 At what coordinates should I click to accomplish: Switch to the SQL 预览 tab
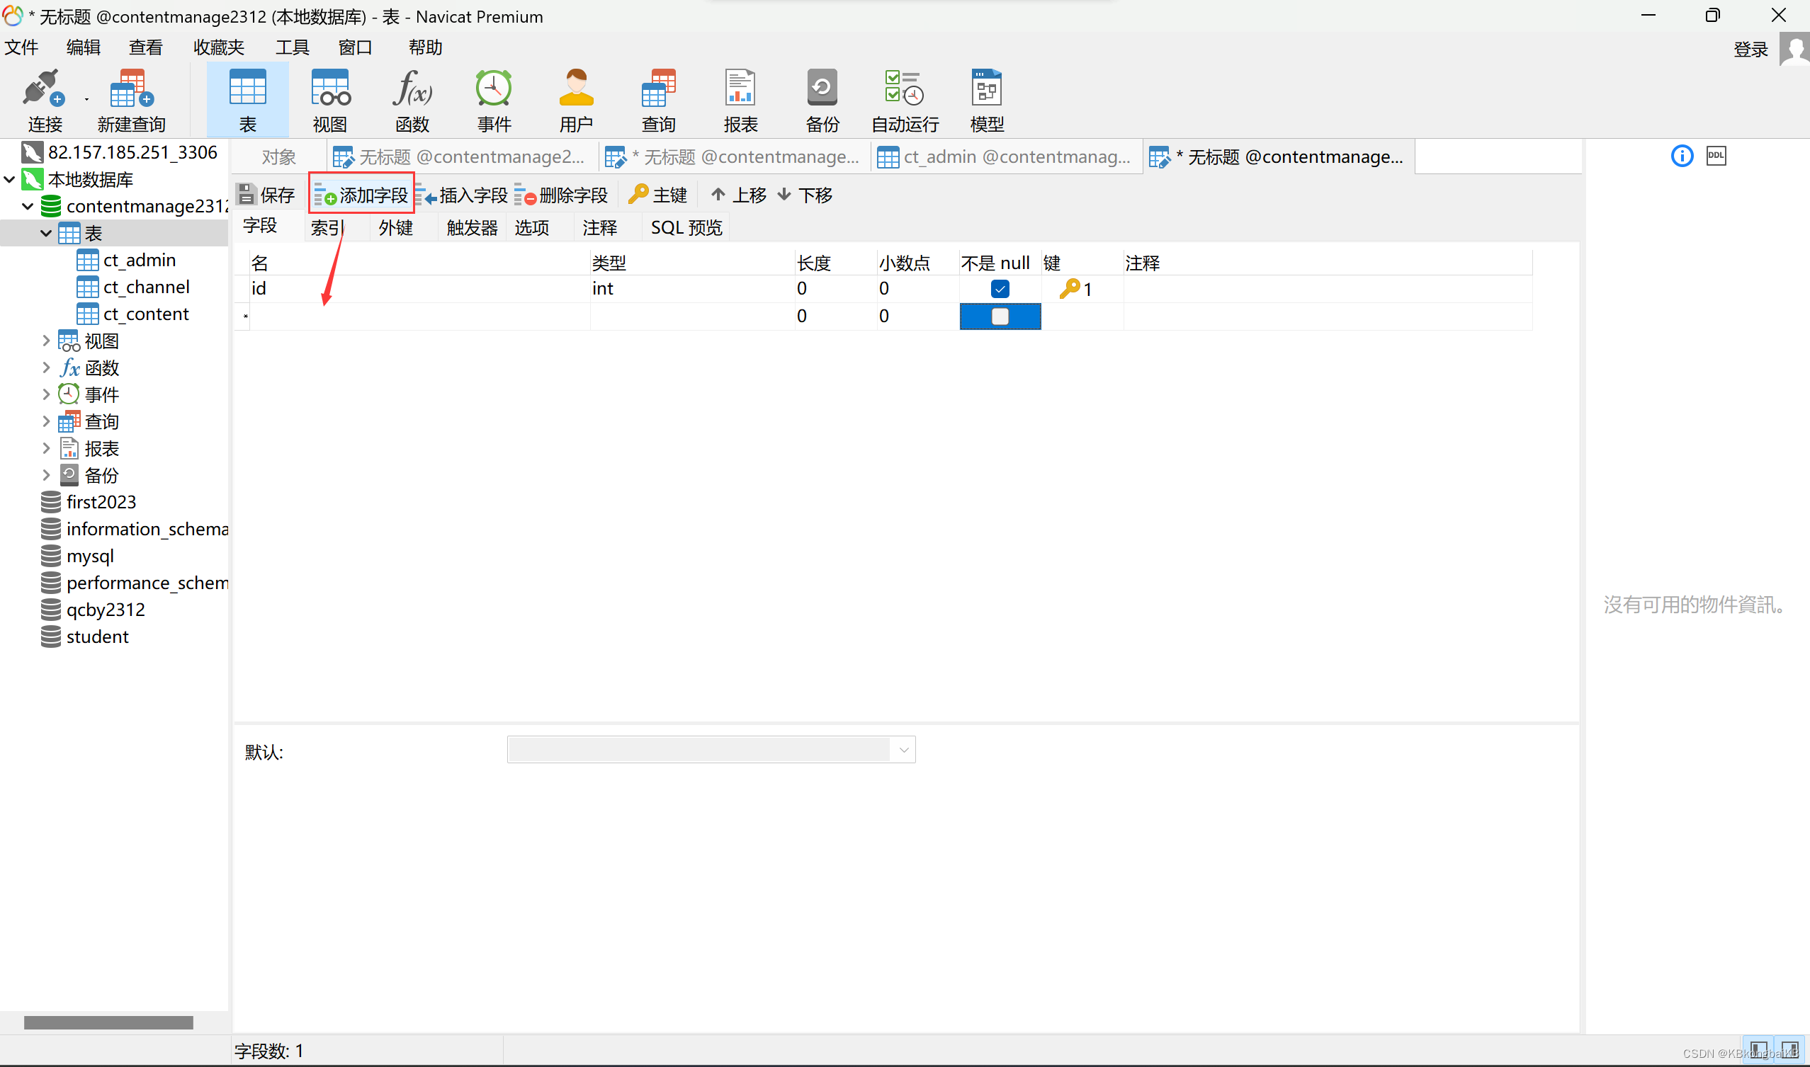point(686,228)
